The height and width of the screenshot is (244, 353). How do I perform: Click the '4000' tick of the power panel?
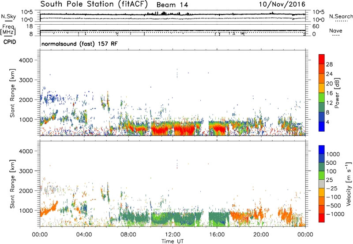(x=26, y=60)
